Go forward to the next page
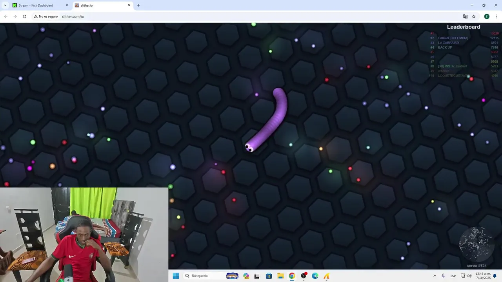 15,16
